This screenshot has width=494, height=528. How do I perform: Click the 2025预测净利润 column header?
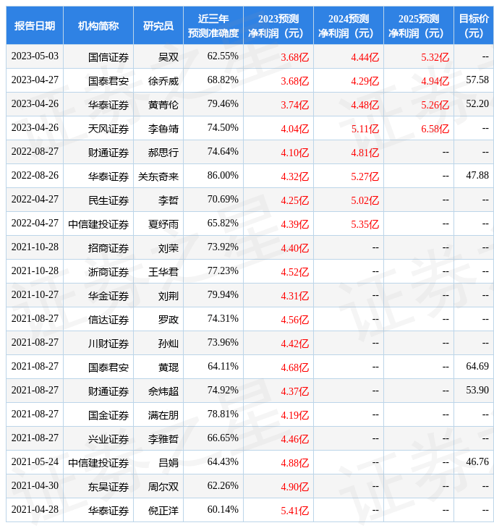click(419, 26)
